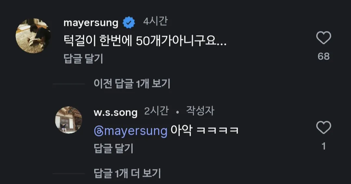Viewport: 351px width, 184px height.
Task: Expand 답글 1개 더 보기
Action: [127, 173]
